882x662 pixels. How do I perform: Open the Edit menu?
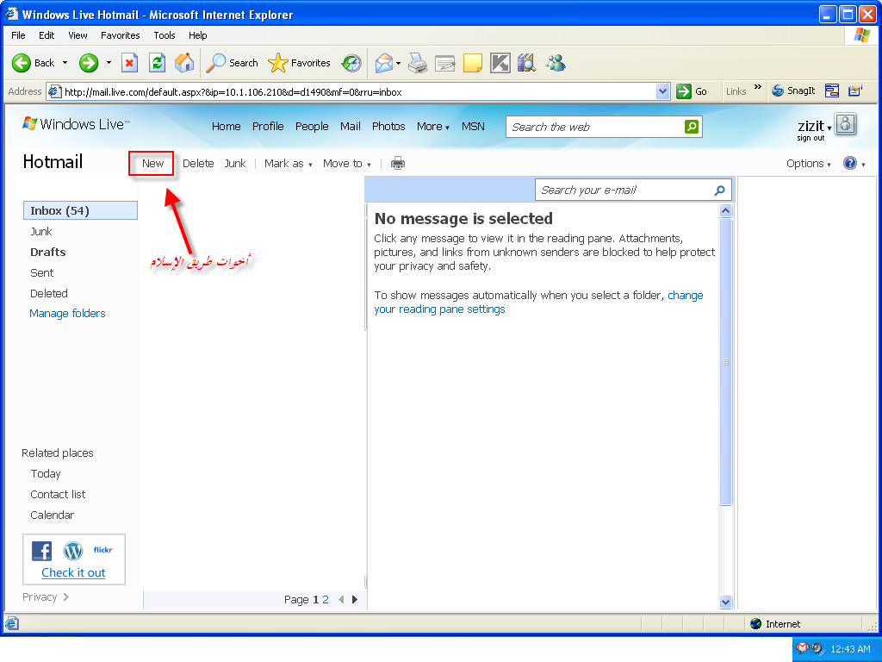47,34
